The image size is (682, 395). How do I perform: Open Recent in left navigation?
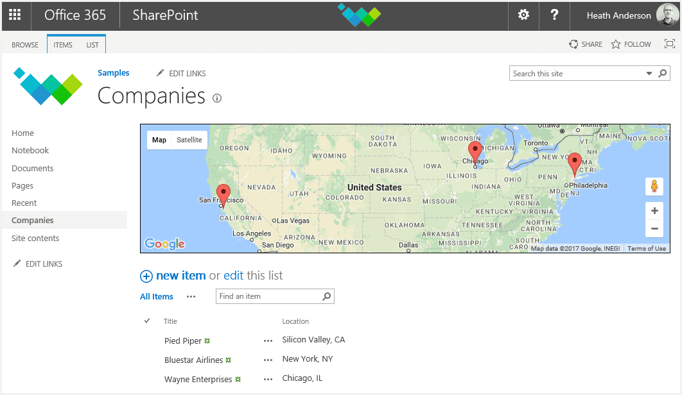(24, 203)
